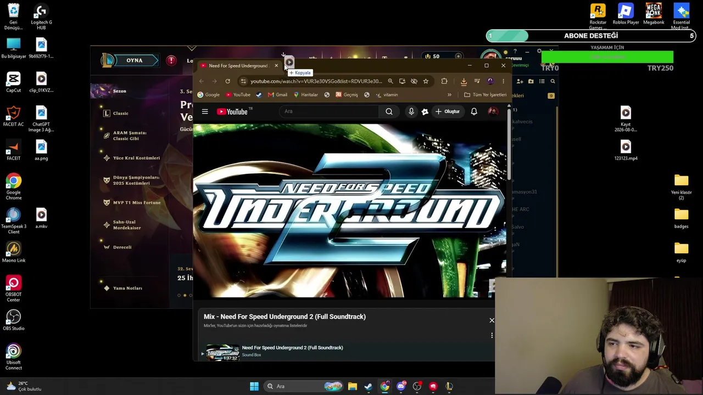The image size is (703, 395).
Task: Bookmark this page with the star icon
Action: coord(426,81)
